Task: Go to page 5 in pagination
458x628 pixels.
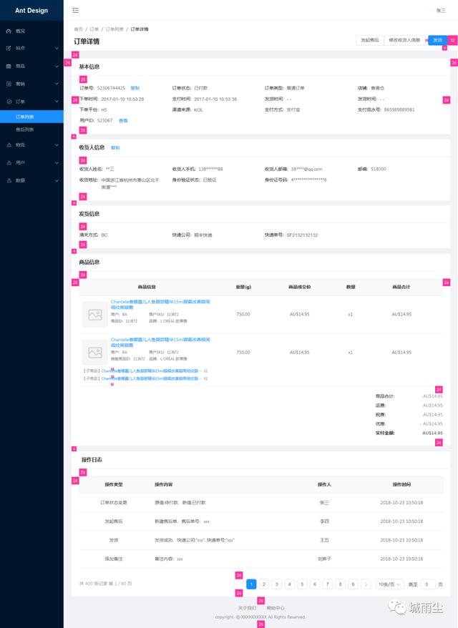Action: point(302,584)
